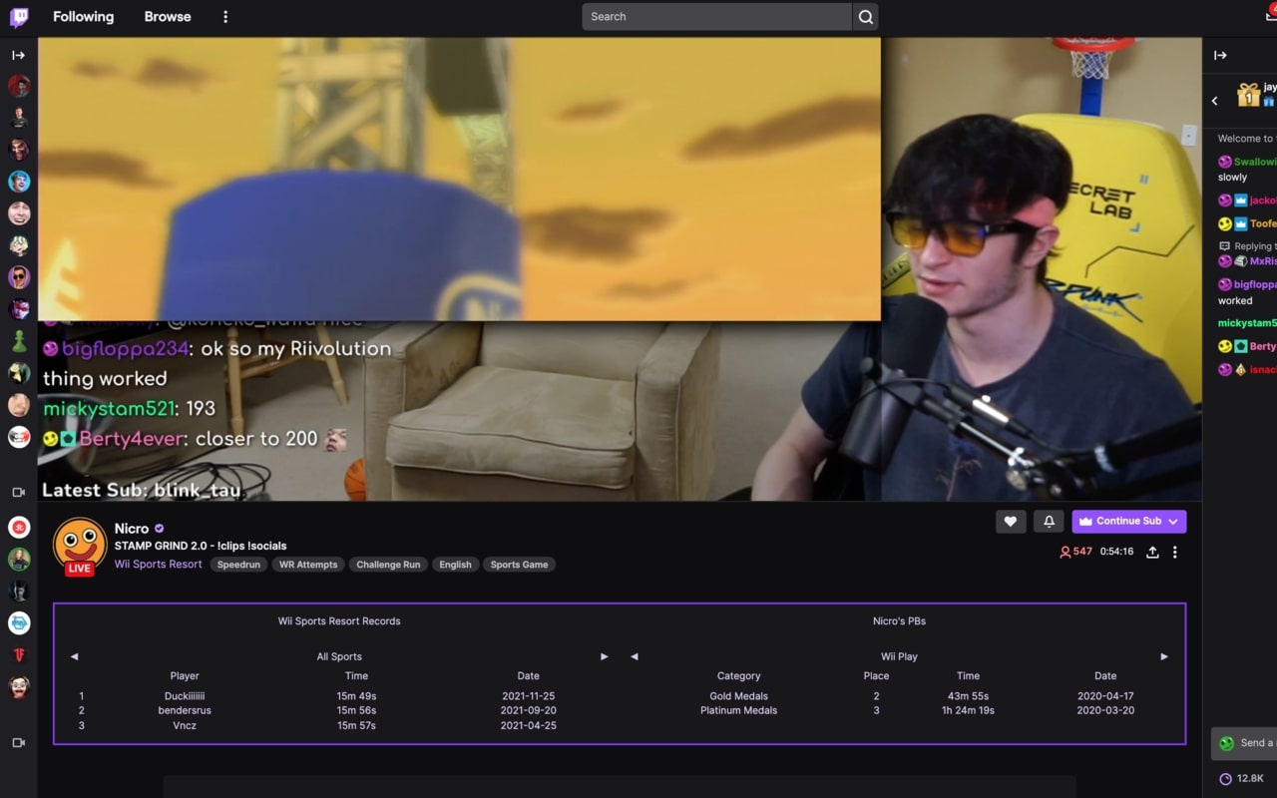Open the Following tab

(83, 17)
